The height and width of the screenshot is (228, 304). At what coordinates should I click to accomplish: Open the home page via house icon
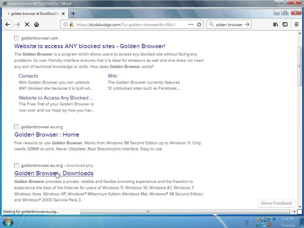click(37, 24)
